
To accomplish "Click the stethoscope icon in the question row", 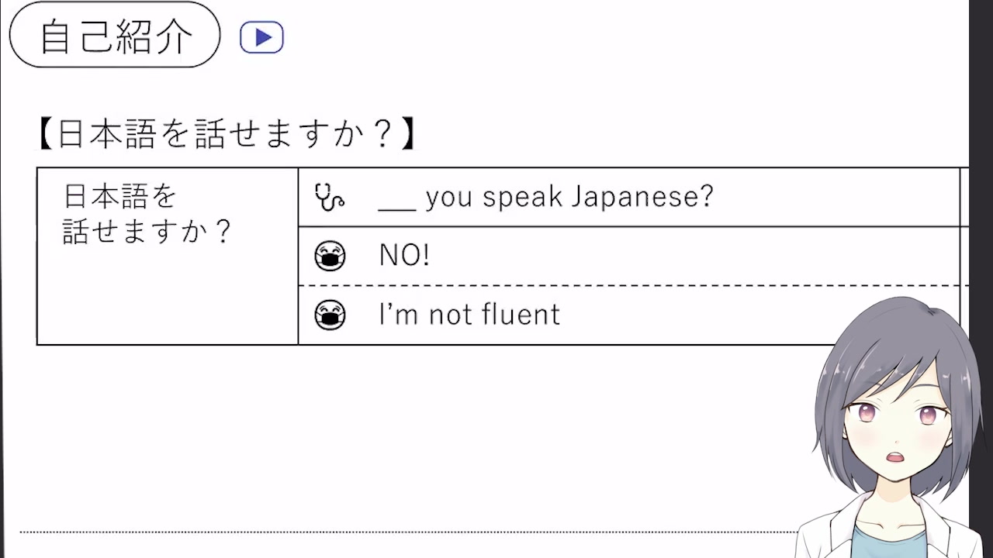I will tap(329, 197).
